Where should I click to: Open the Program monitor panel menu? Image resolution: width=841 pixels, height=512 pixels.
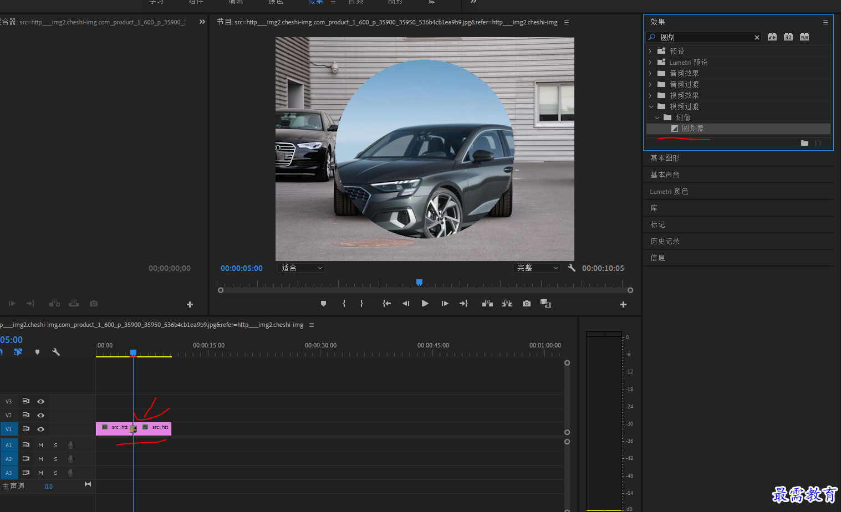(567, 22)
